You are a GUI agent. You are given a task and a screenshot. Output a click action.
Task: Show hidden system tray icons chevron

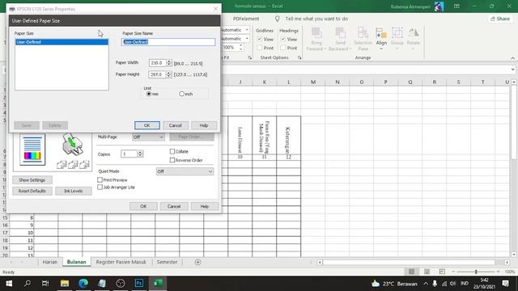tap(426, 284)
